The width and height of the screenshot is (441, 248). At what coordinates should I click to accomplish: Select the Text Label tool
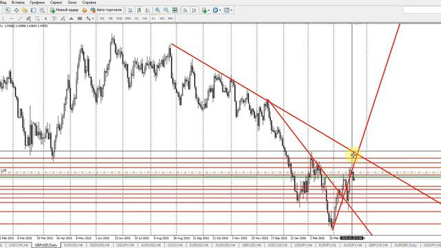pyautogui.click(x=54, y=19)
